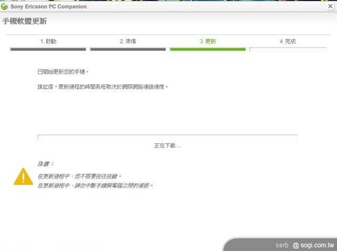Click the yellow warning triangle icon

pos(23,176)
